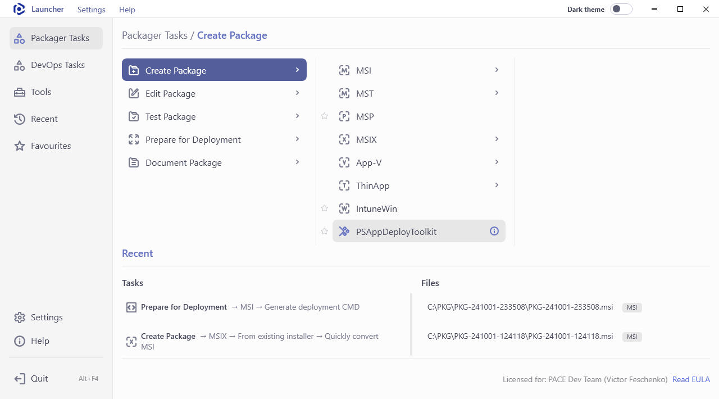The width and height of the screenshot is (719, 399).
Task: Click the Create Package breadcrumb title
Action: click(x=232, y=35)
